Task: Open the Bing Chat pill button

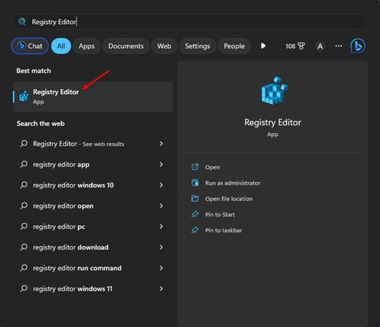Action: (30, 46)
